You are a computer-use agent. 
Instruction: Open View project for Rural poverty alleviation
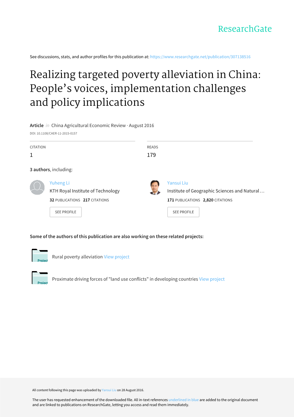tap(117, 257)
